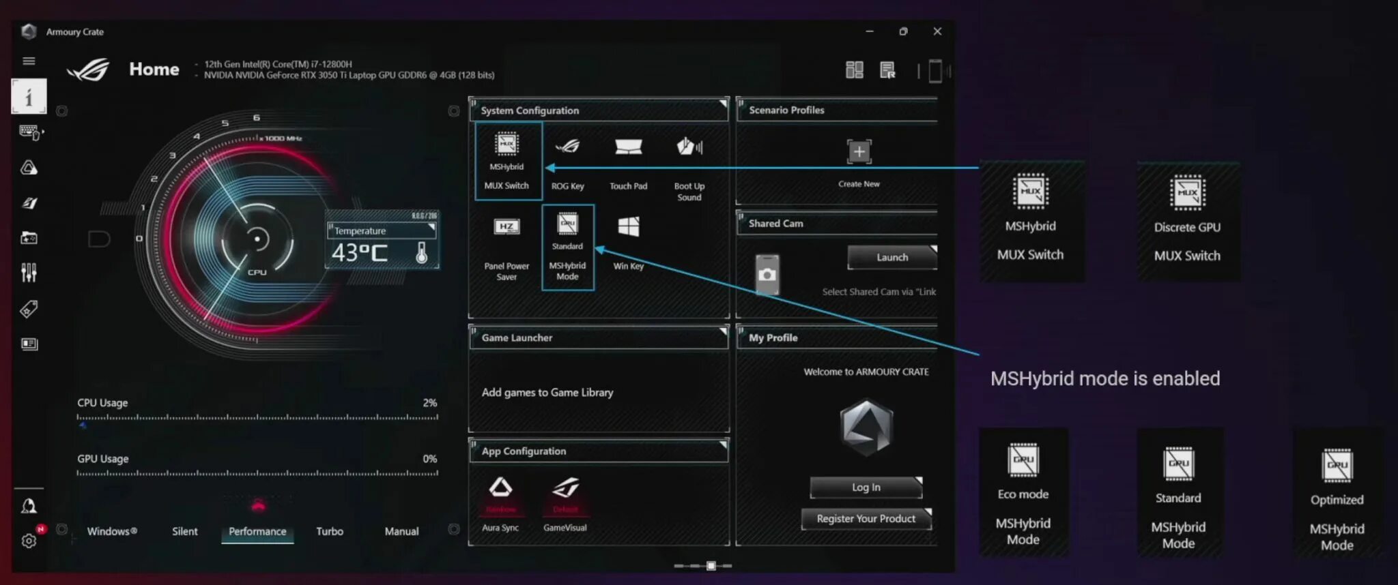Select the Windows operating mode
Viewport: 1398px width, 585px height.
(x=112, y=531)
